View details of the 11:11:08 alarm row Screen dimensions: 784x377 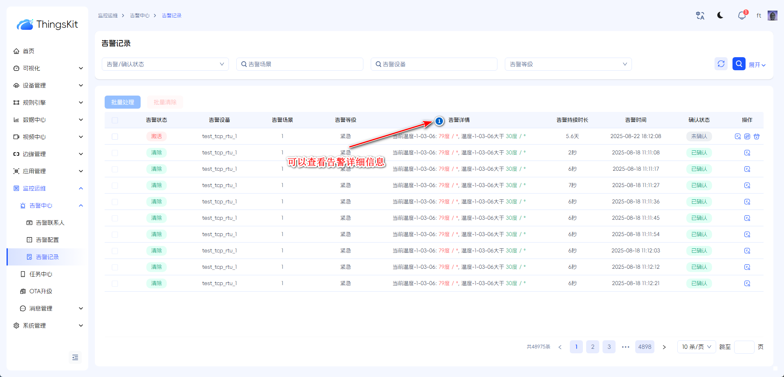pyautogui.click(x=747, y=153)
